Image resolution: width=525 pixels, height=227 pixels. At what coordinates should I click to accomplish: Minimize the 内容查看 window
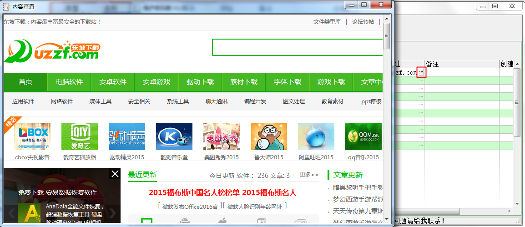click(352, 5)
